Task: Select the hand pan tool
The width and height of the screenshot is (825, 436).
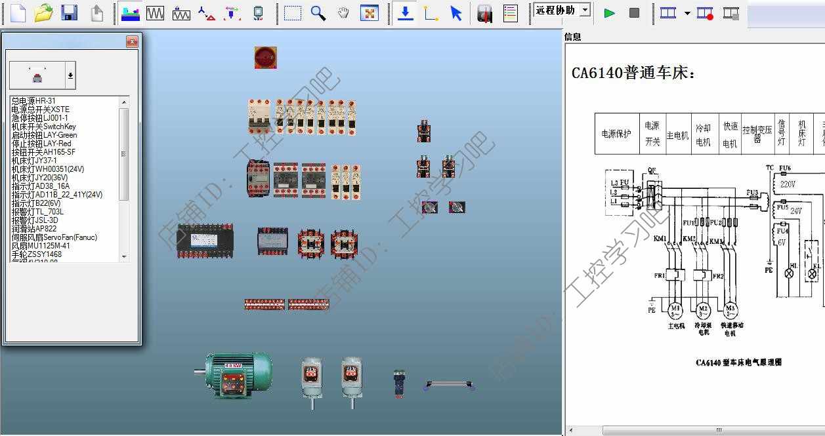Action: click(x=344, y=12)
